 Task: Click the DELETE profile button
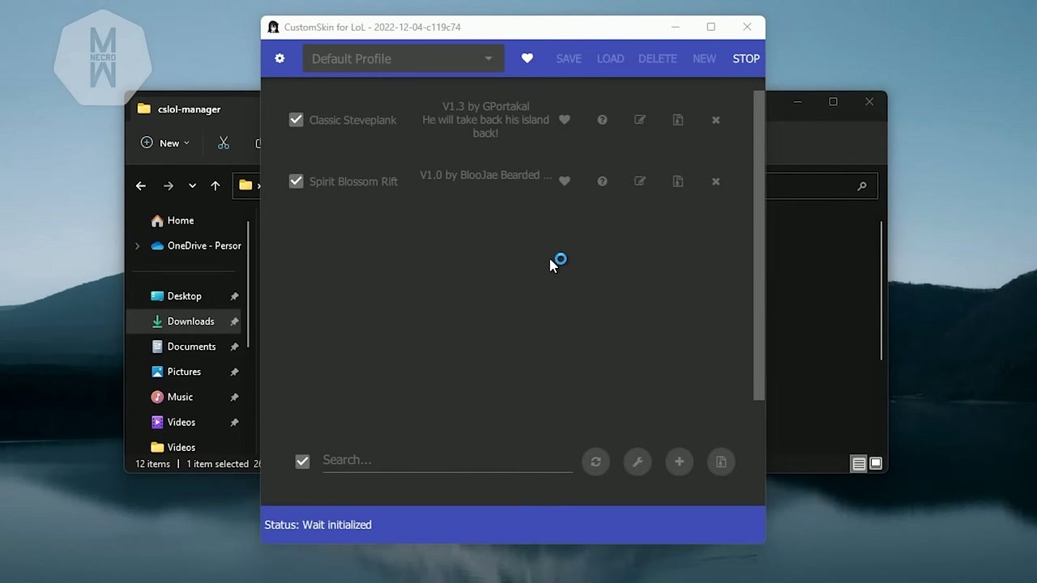coord(657,58)
